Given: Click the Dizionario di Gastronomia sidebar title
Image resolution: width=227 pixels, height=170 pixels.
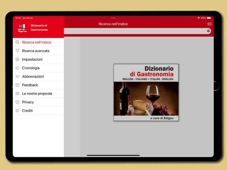Looking at the screenshot, I should [x=39, y=28].
